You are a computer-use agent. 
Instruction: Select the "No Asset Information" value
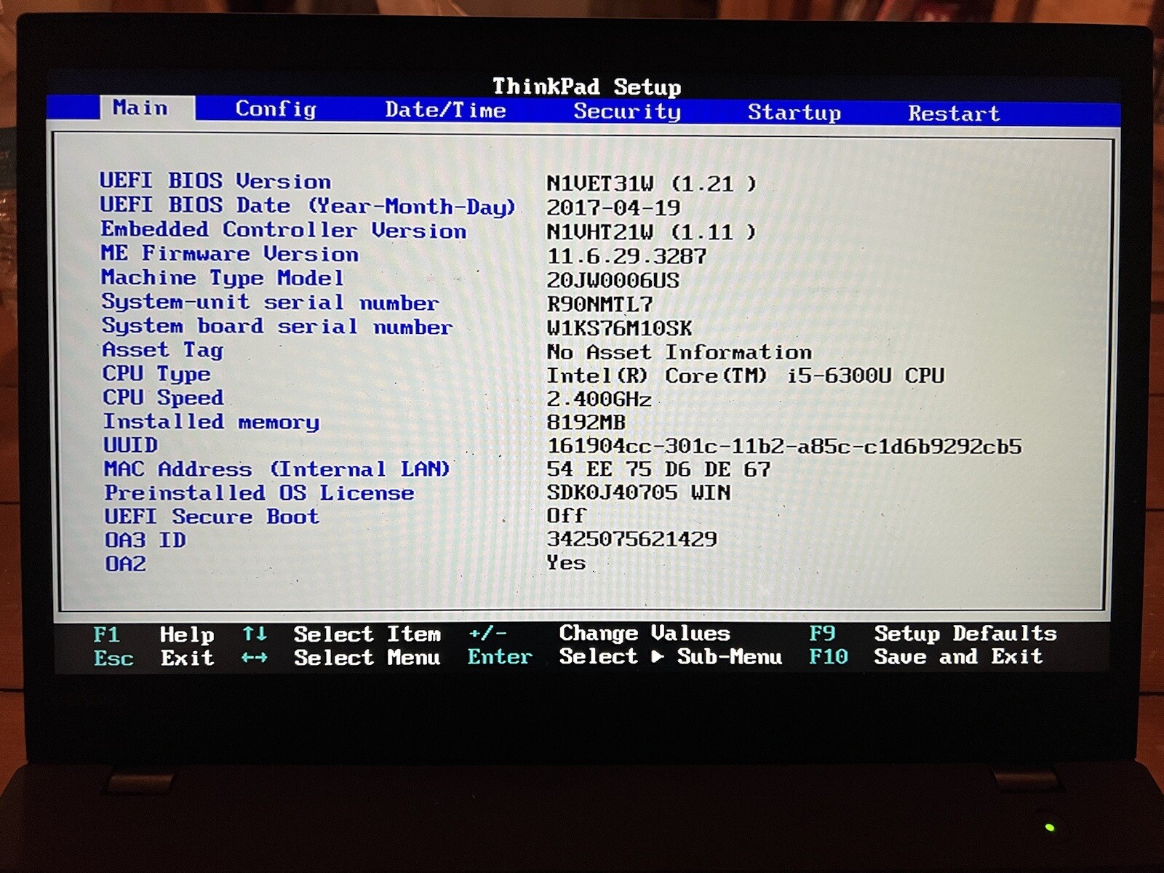point(679,352)
